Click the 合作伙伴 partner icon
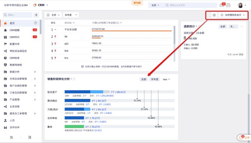This screenshot has height=143, width=251. (6, 127)
